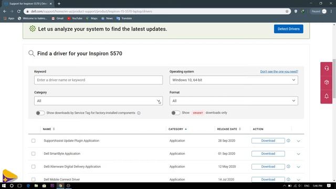Click 'SupportAssist Update Plugin Application' name text

tap(71, 141)
